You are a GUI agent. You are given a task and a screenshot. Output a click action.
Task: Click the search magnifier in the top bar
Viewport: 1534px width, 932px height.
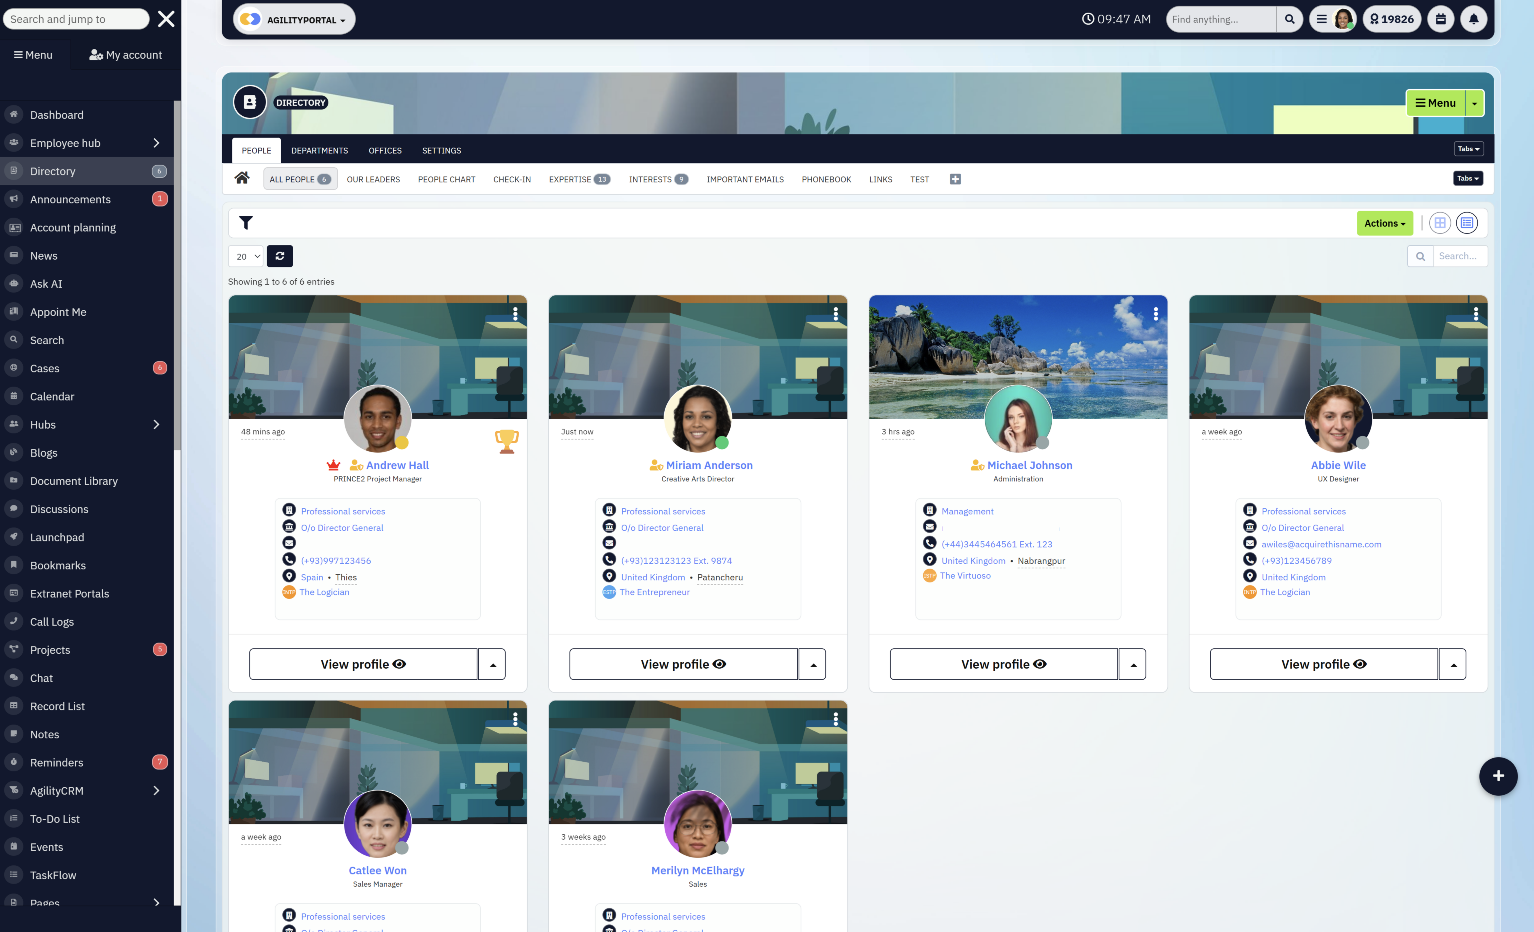1289,19
